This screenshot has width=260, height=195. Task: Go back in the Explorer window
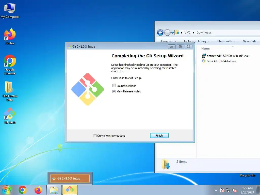pyautogui.click(x=160, y=32)
